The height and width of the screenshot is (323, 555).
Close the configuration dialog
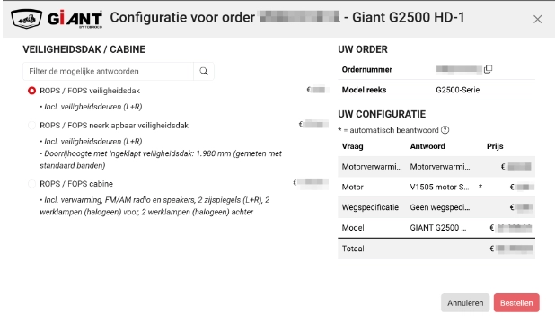pyautogui.click(x=537, y=19)
